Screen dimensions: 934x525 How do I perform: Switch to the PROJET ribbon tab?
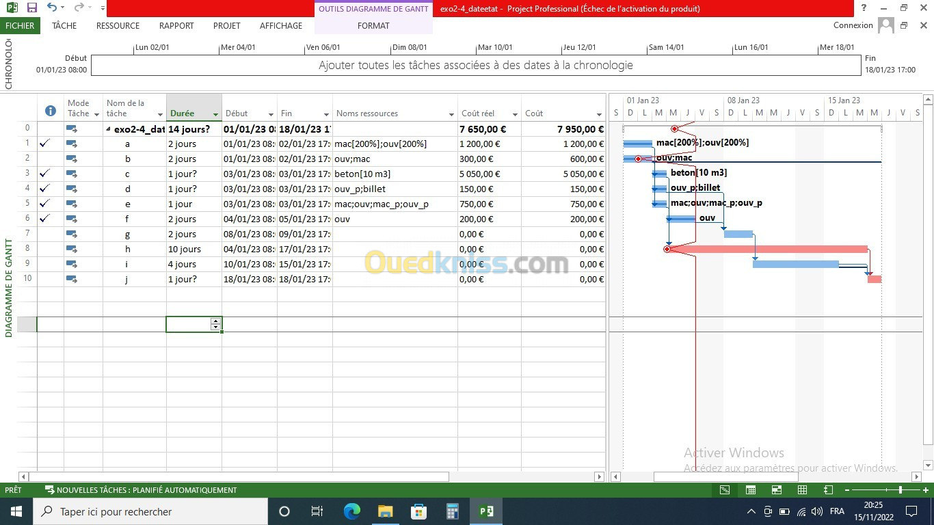[x=227, y=25]
